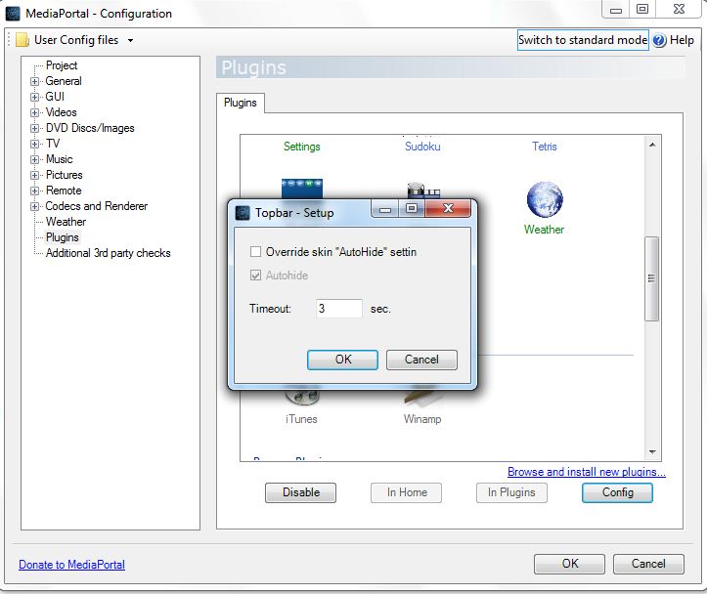Viewport: 707px width, 594px height.
Task: Select the Winamp plugin icon
Action: coord(422,397)
